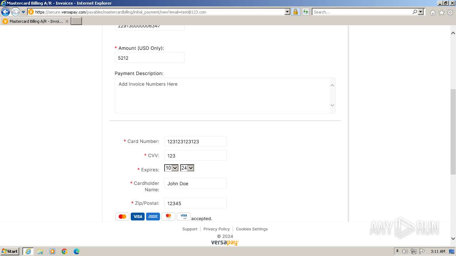The width and height of the screenshot is (456, 256).
Task: Click the browser Forward arrow button
Action: [15, 12]
